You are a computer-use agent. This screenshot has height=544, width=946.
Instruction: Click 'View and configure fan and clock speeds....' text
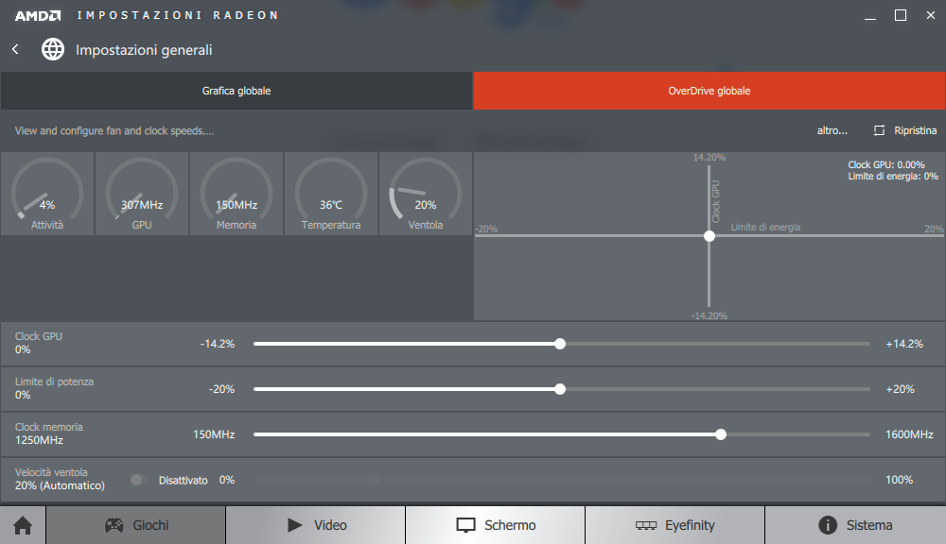(114, 130)
